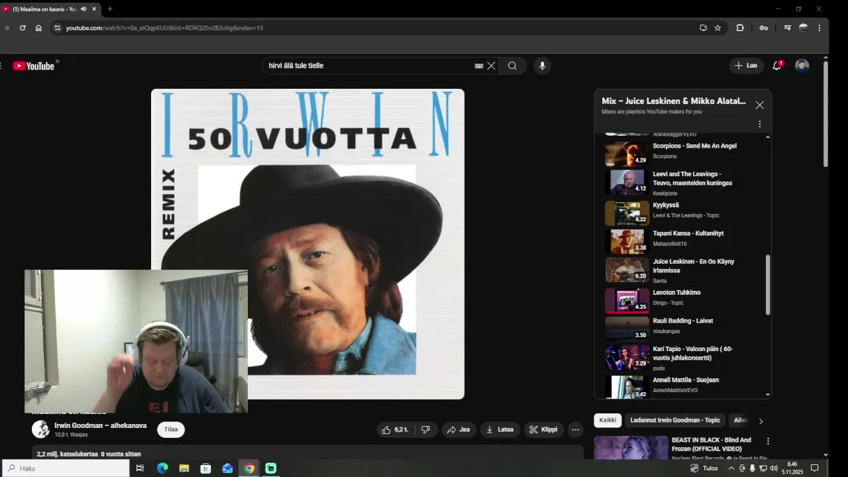The height and width of the screenshot is (477, 848).
Task: Submit search with magnifier button
Action: pos(512,66)
